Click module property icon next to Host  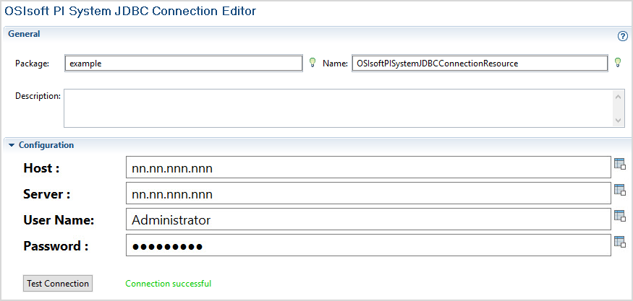619,164
